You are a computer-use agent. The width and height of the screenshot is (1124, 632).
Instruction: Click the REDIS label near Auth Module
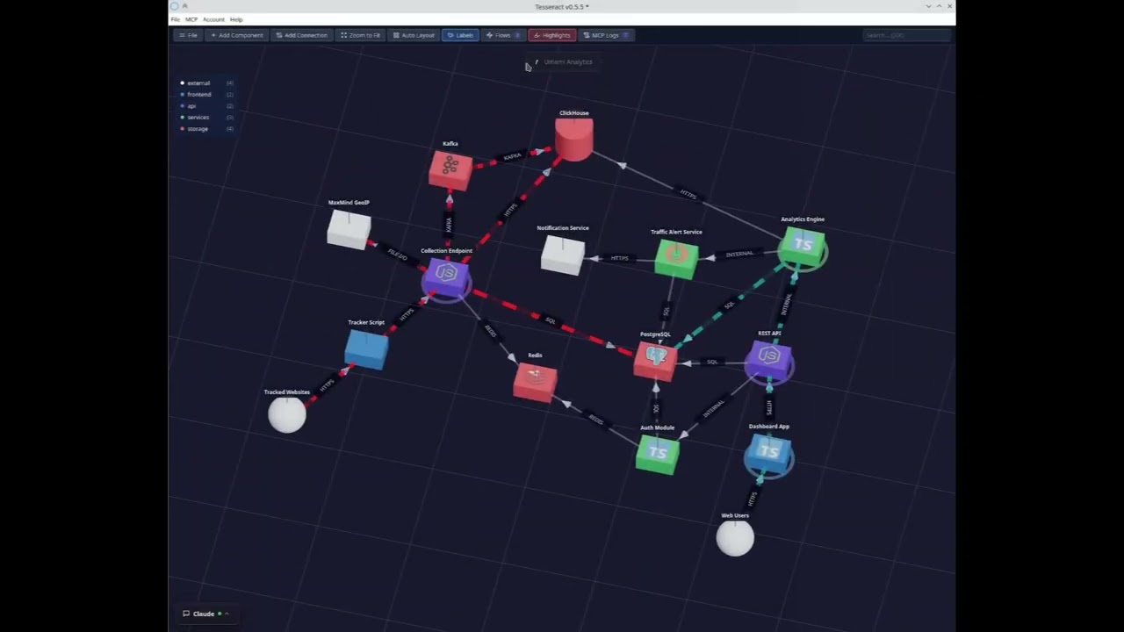coord(596,420)
